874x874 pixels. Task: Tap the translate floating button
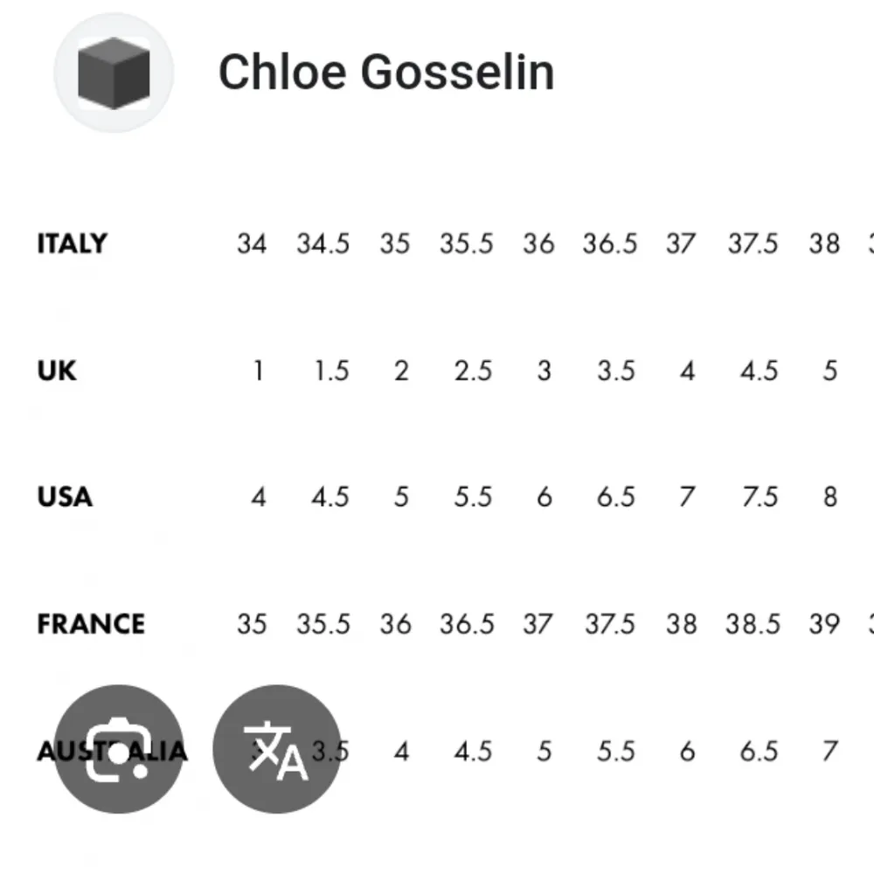click(277, 749)
